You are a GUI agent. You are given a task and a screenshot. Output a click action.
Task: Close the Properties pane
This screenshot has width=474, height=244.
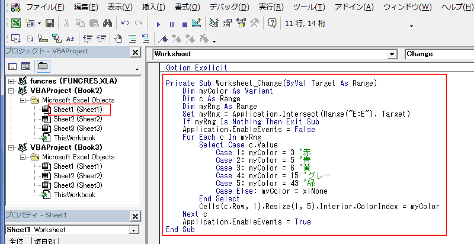pos(136,216)
